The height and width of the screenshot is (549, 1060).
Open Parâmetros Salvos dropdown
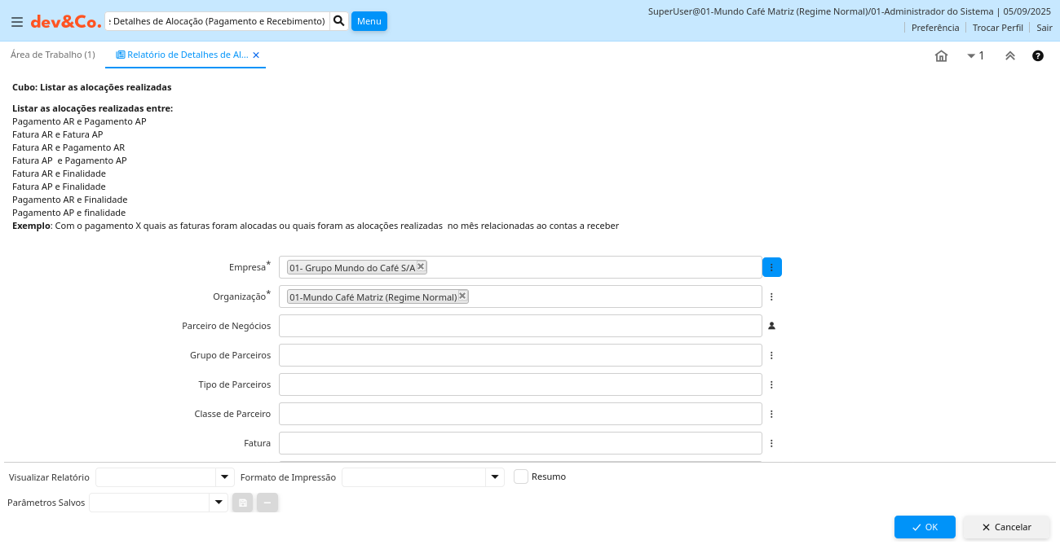click(x=218, y=503)
